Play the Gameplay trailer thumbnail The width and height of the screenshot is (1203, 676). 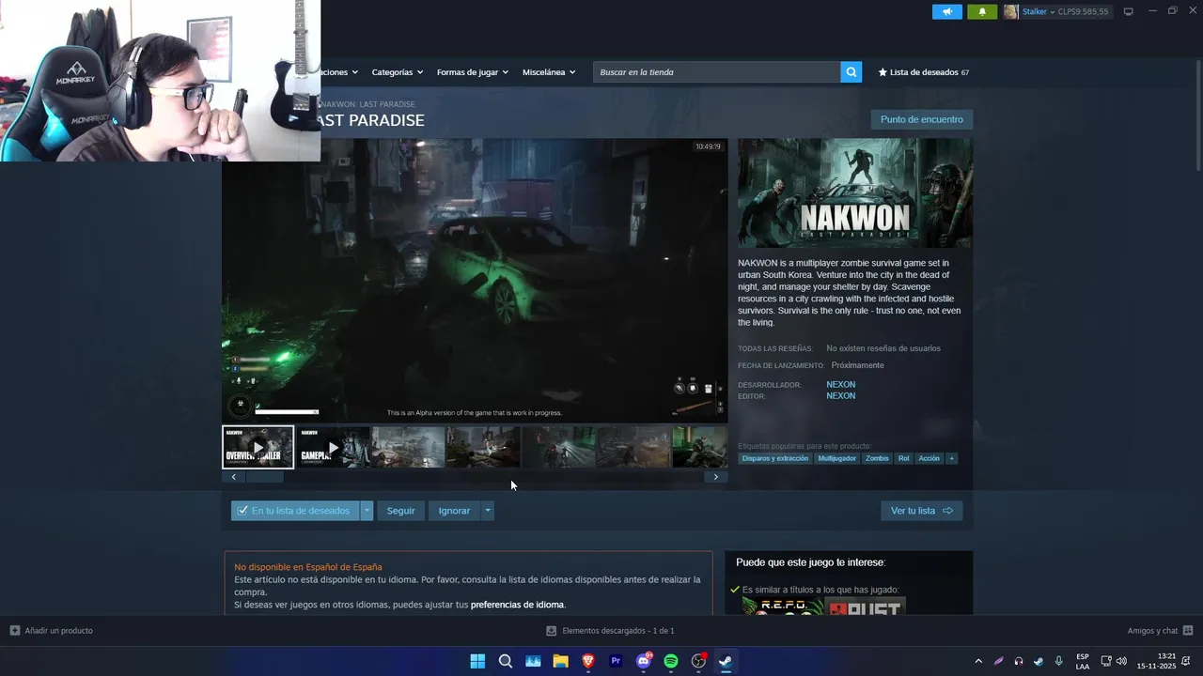click(333, 447)
